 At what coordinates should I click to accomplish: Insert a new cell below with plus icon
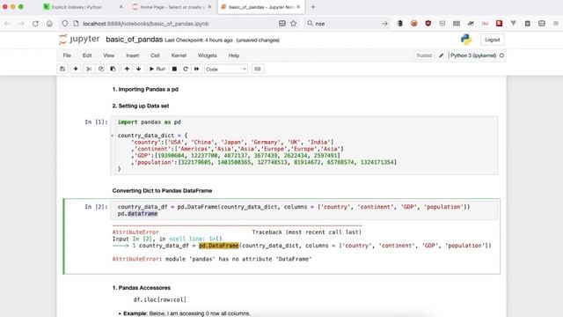pyautogui.click(x=76, y=69)
